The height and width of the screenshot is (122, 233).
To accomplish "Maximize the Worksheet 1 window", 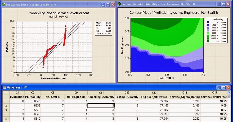I will point(223,87).
